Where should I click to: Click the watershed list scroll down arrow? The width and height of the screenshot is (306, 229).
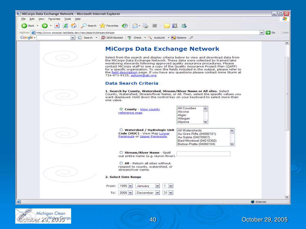point(232,144)
